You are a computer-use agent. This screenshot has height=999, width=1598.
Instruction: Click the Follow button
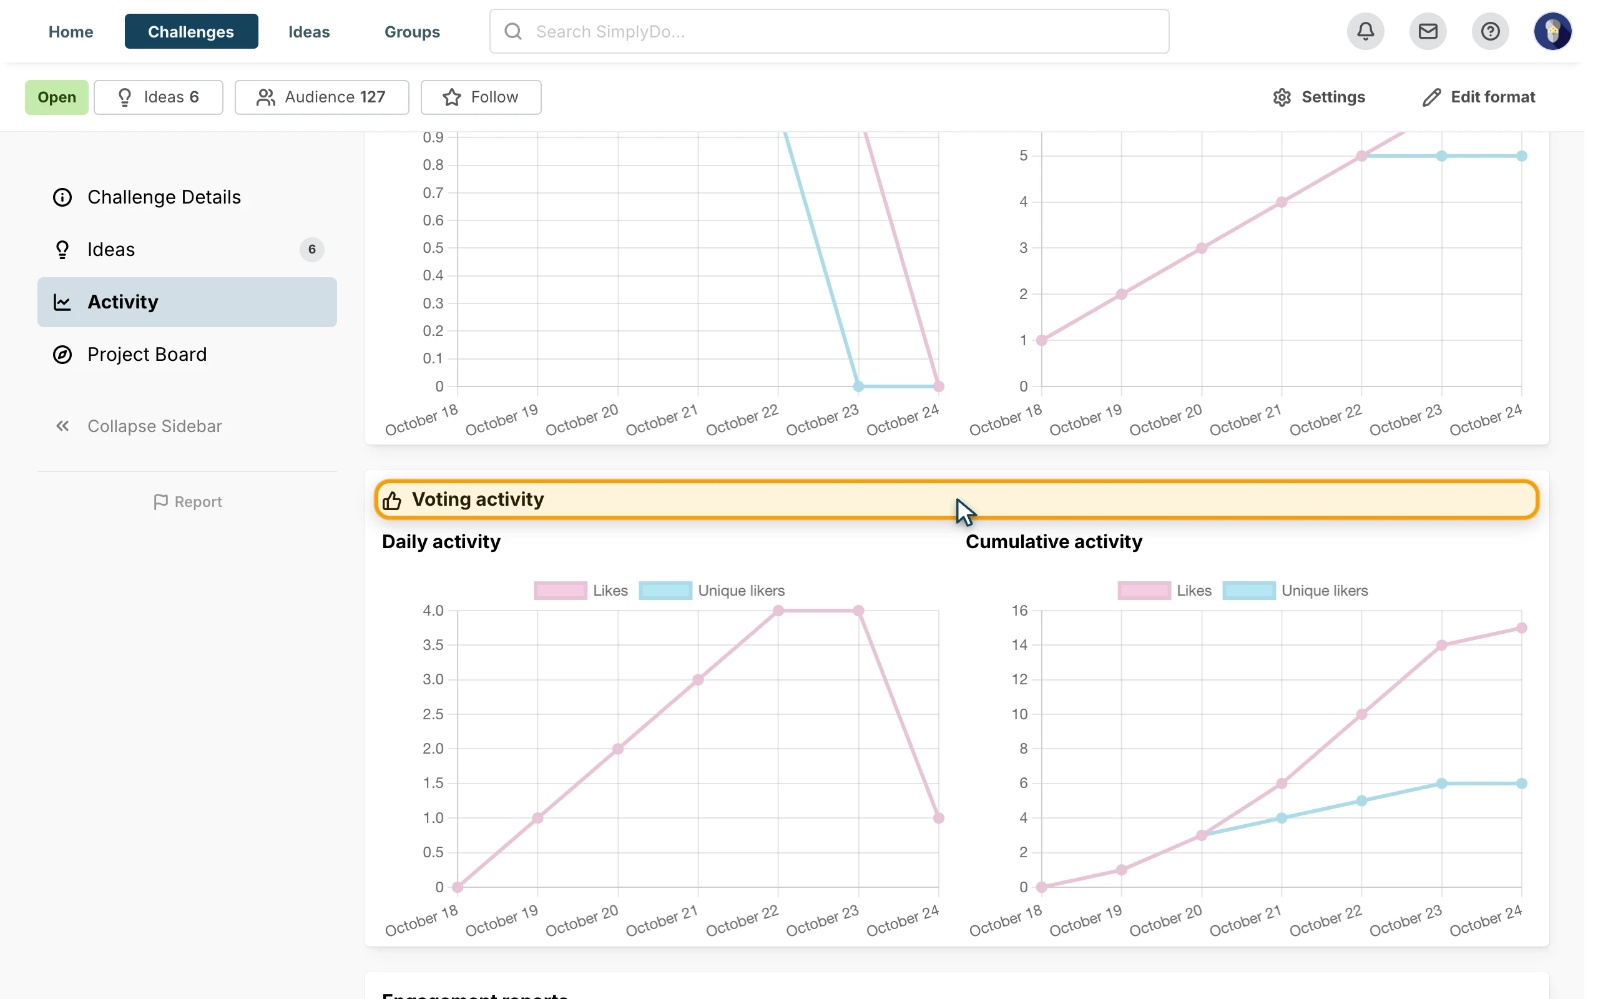tap(481, 97)
